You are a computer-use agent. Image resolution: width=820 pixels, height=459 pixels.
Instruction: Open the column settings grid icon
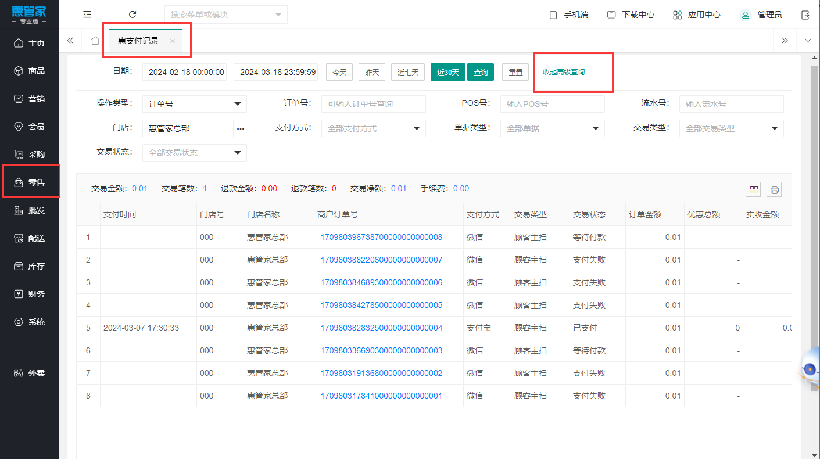754,189
